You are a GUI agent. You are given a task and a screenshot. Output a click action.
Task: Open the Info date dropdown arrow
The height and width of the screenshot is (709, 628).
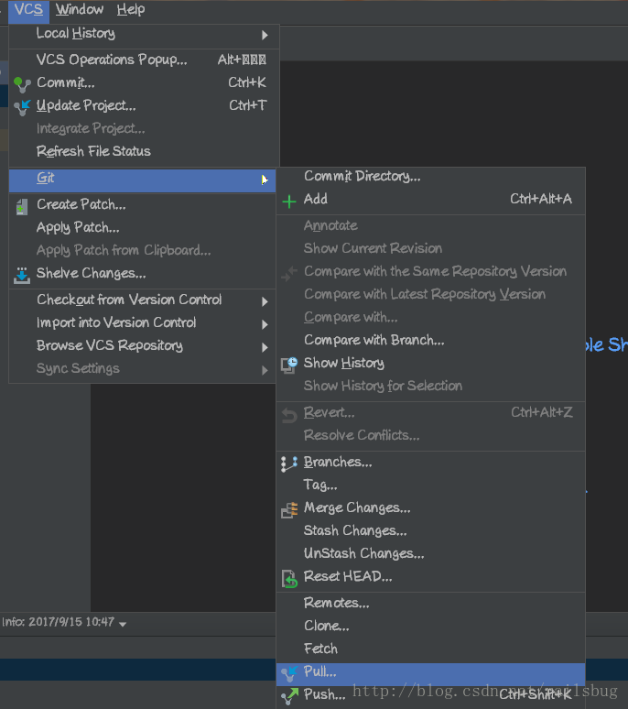(123, 624)
